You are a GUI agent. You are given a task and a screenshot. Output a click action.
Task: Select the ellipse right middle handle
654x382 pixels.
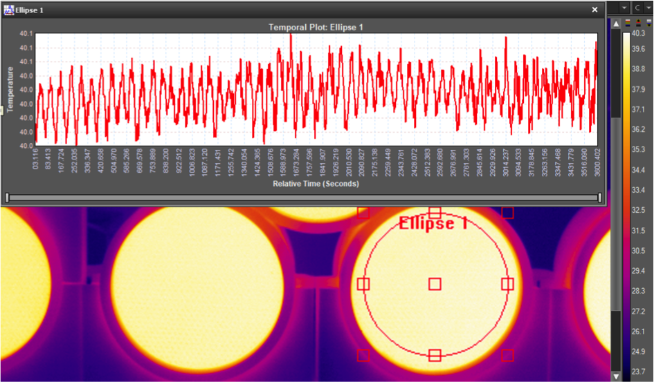pyautogui.click(x=507, y=284)
